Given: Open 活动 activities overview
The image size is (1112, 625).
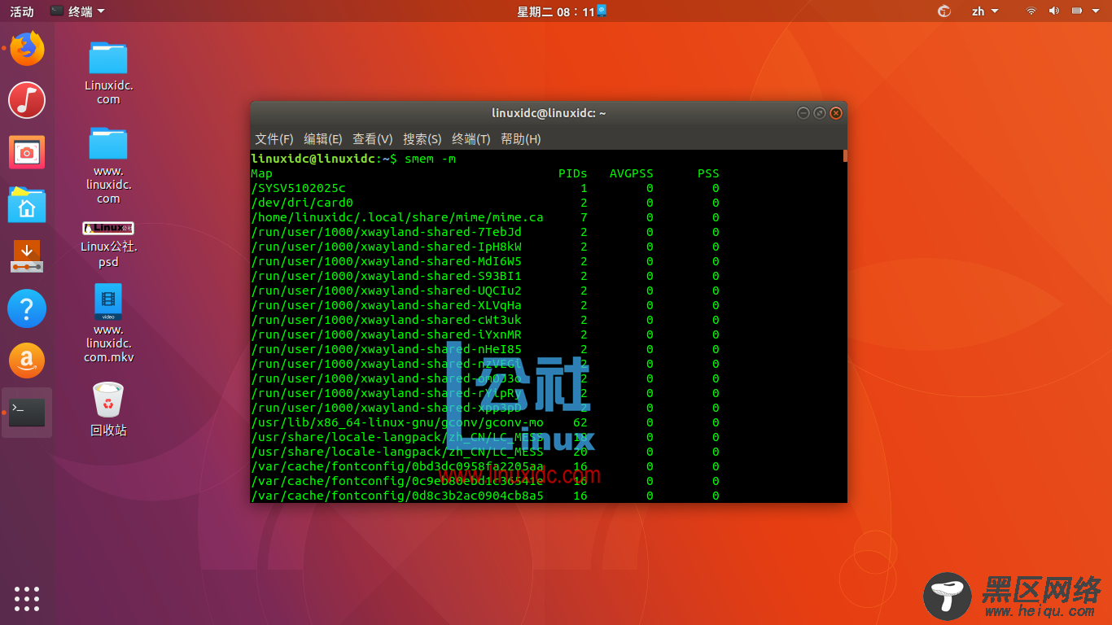Looking at the screenshot, I should [x=22, y=11].
